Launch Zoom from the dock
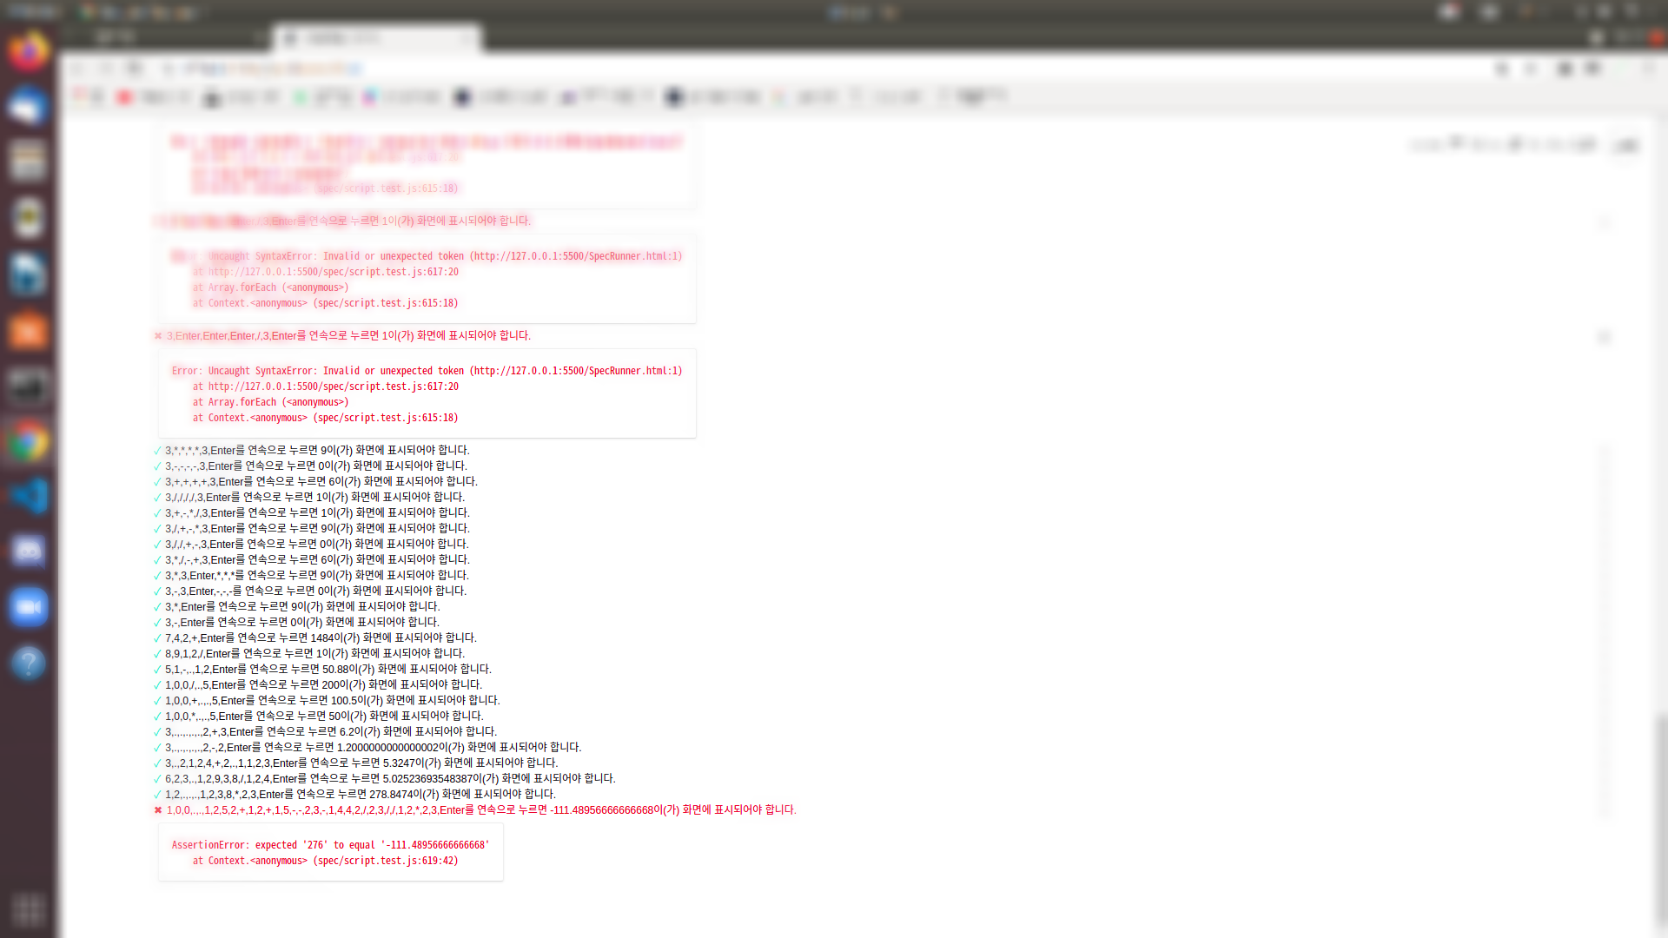 (x=28, y=607)
